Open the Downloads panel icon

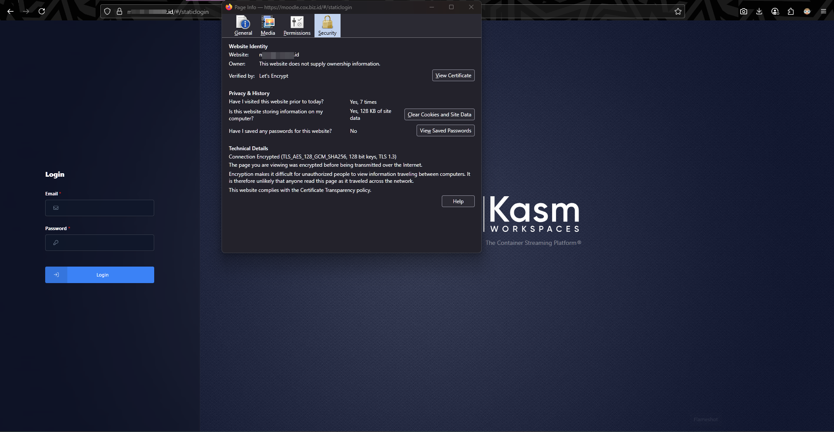(x=759, y=12)
